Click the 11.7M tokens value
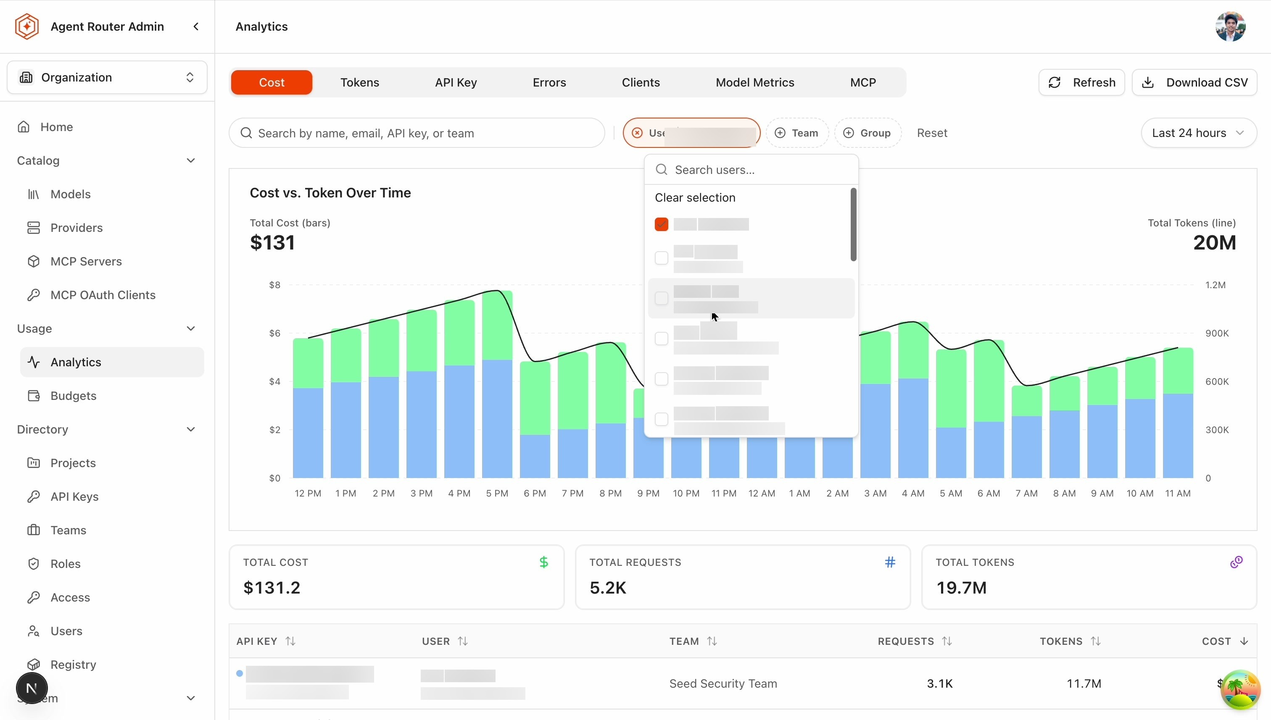 (1084, 683)
